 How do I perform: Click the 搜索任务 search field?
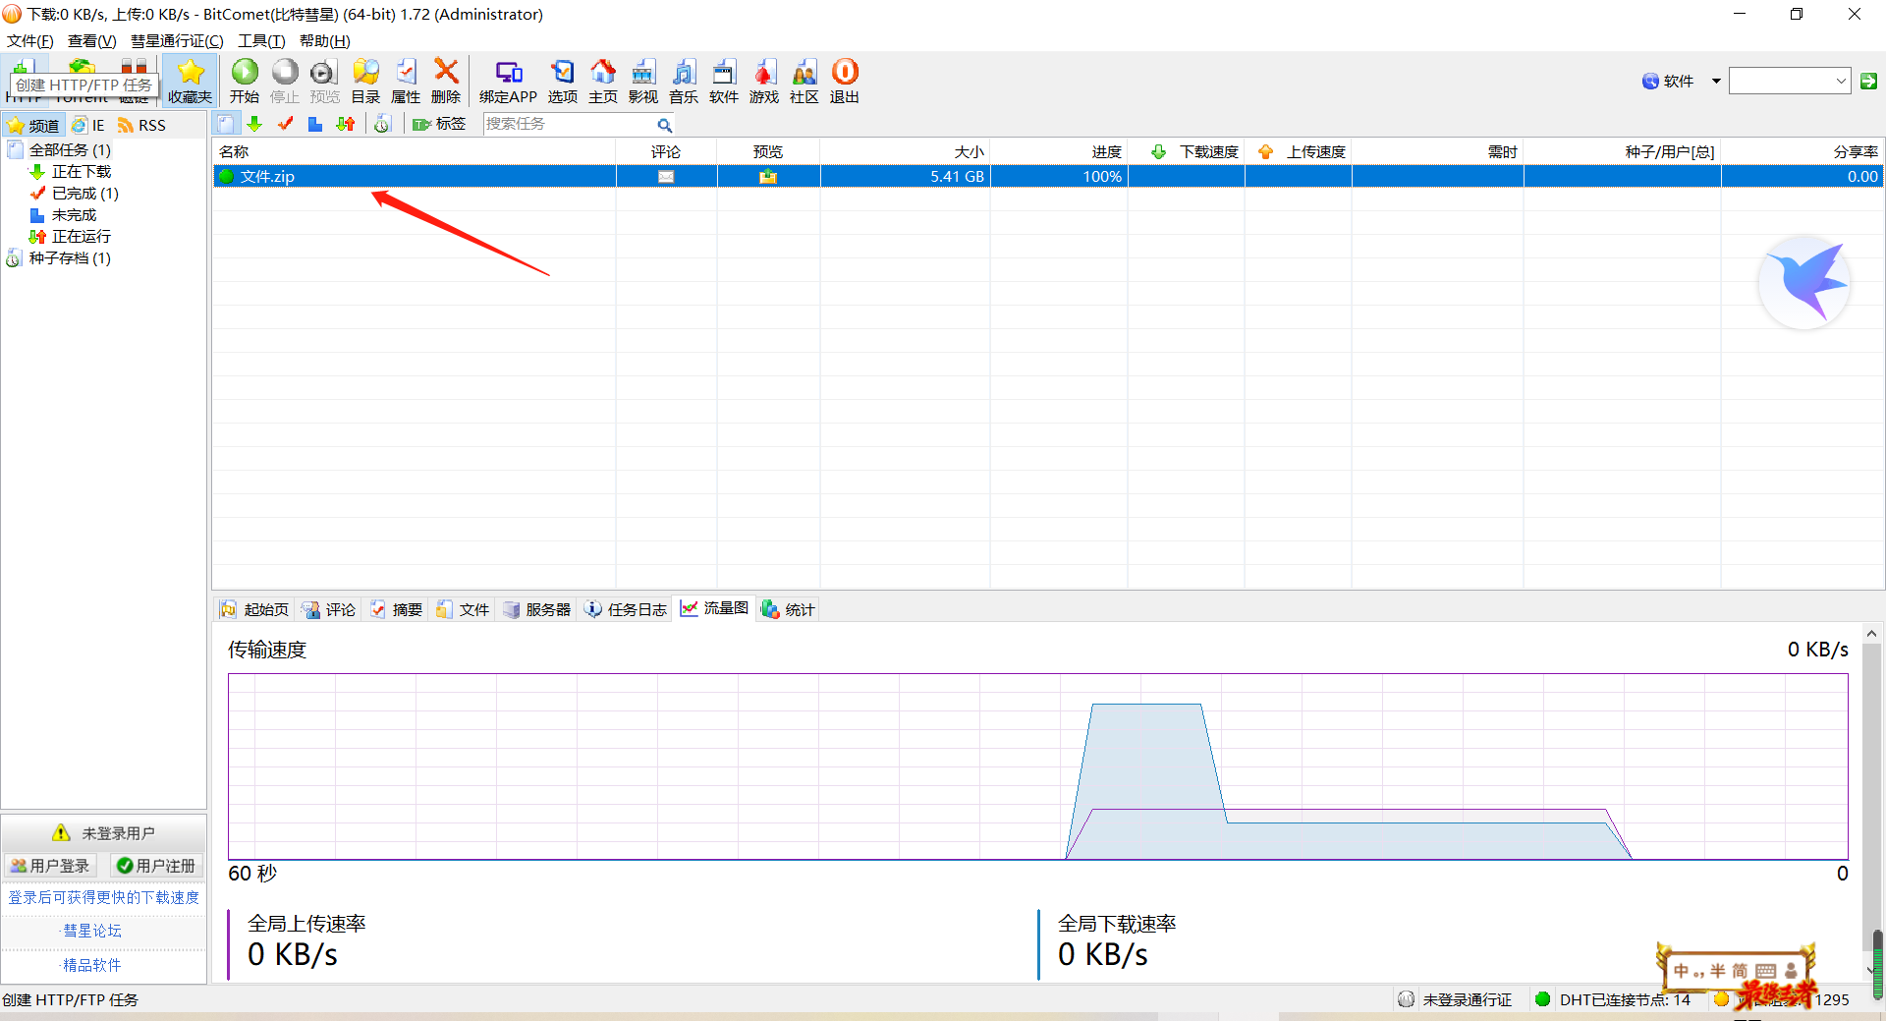pos(570,124)
